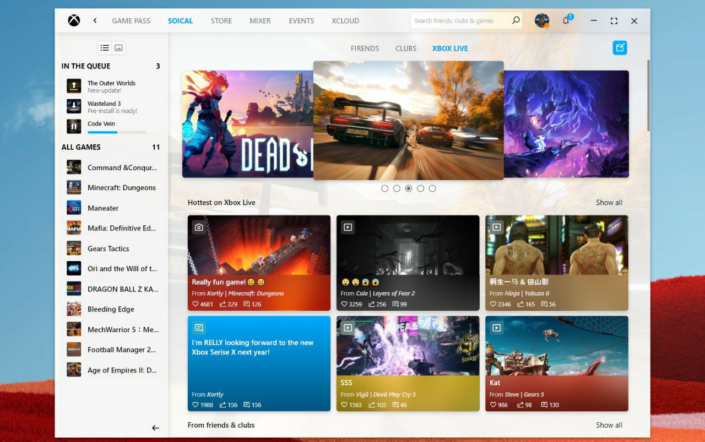Open Command & Conquer game icon
The image size is (705, 442).
point(74,167)
